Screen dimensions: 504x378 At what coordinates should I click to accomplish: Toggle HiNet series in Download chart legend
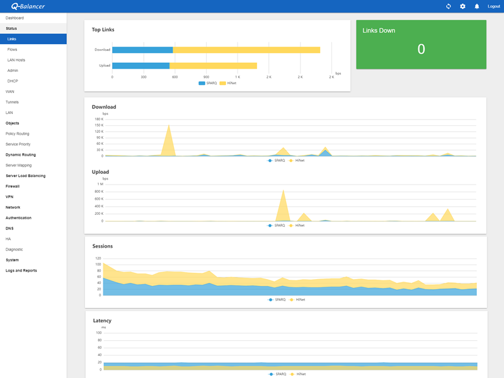(x=296, y=161)
